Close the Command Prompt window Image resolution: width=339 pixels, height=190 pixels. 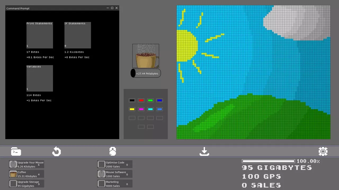tap(117, 8)
